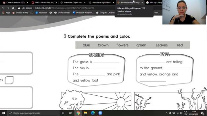The width and height of the screenshot is (207, 116).
Task: Go back with the browser back arrow
Action: click(3, 8)
